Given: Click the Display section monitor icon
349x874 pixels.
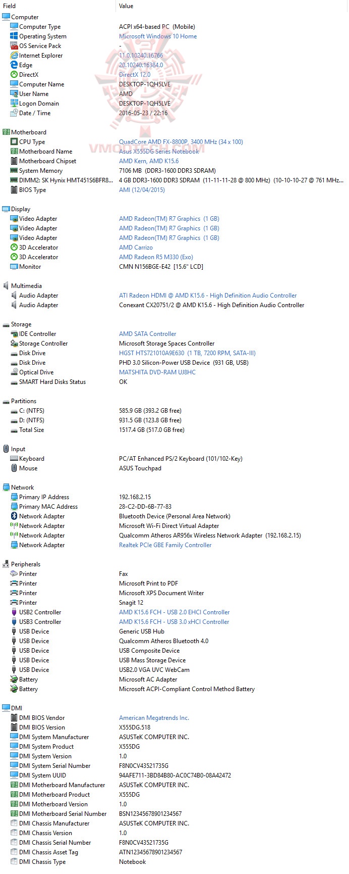Looking at the screenshot, I should (6, 209).
